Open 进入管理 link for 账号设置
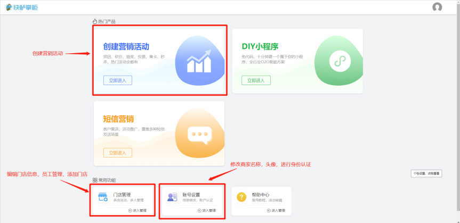Image resolution: width=460 pixels, height=223 pixels. click(206, 211)
